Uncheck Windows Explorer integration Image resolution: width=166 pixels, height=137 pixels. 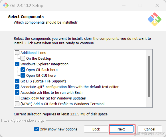(x=17, y=64)
